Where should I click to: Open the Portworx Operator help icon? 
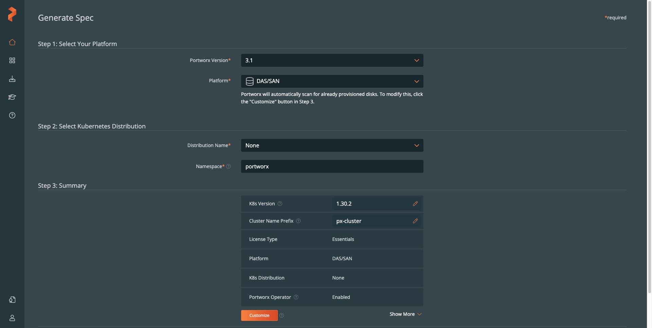[x=296, y=297]
